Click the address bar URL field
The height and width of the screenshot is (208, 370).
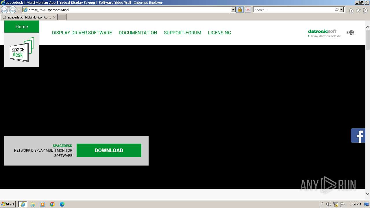[x=129, y=10]
